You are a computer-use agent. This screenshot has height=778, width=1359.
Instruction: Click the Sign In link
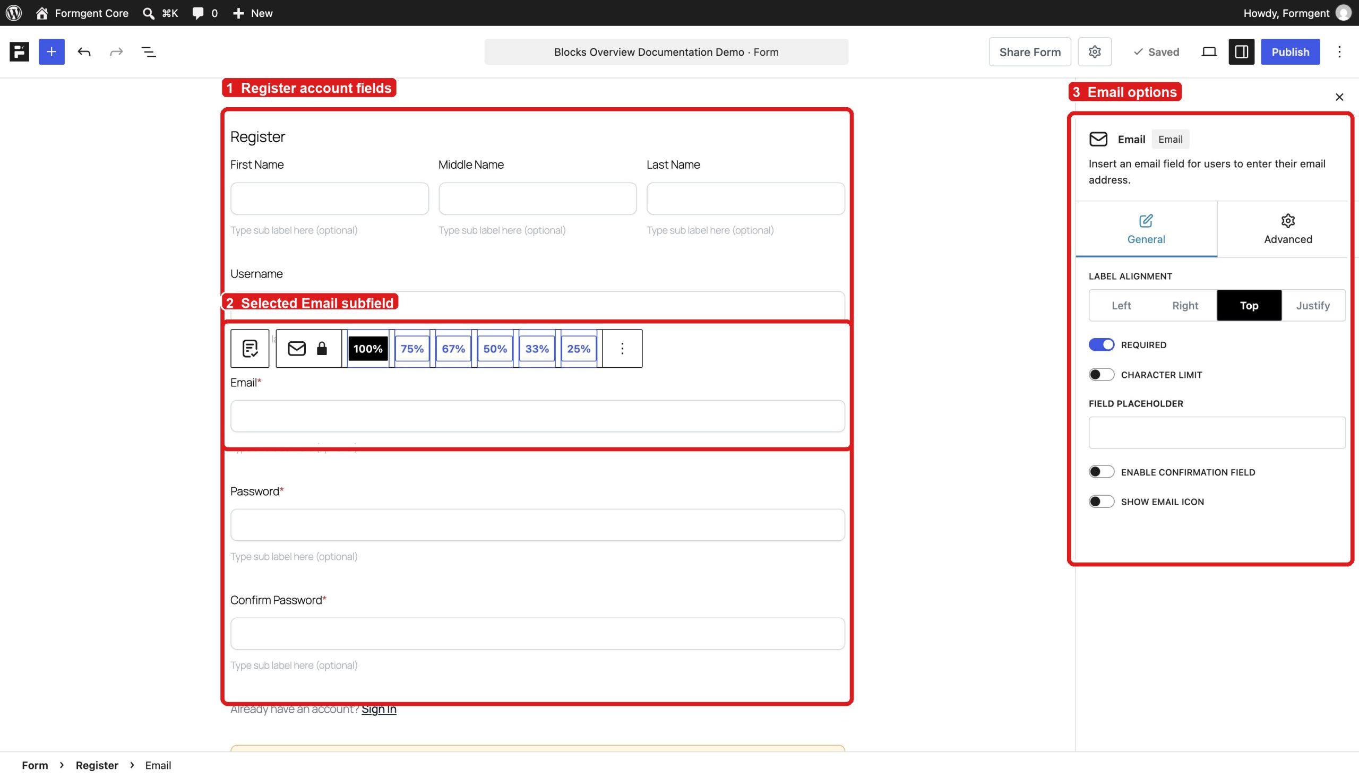click(379, 710)
